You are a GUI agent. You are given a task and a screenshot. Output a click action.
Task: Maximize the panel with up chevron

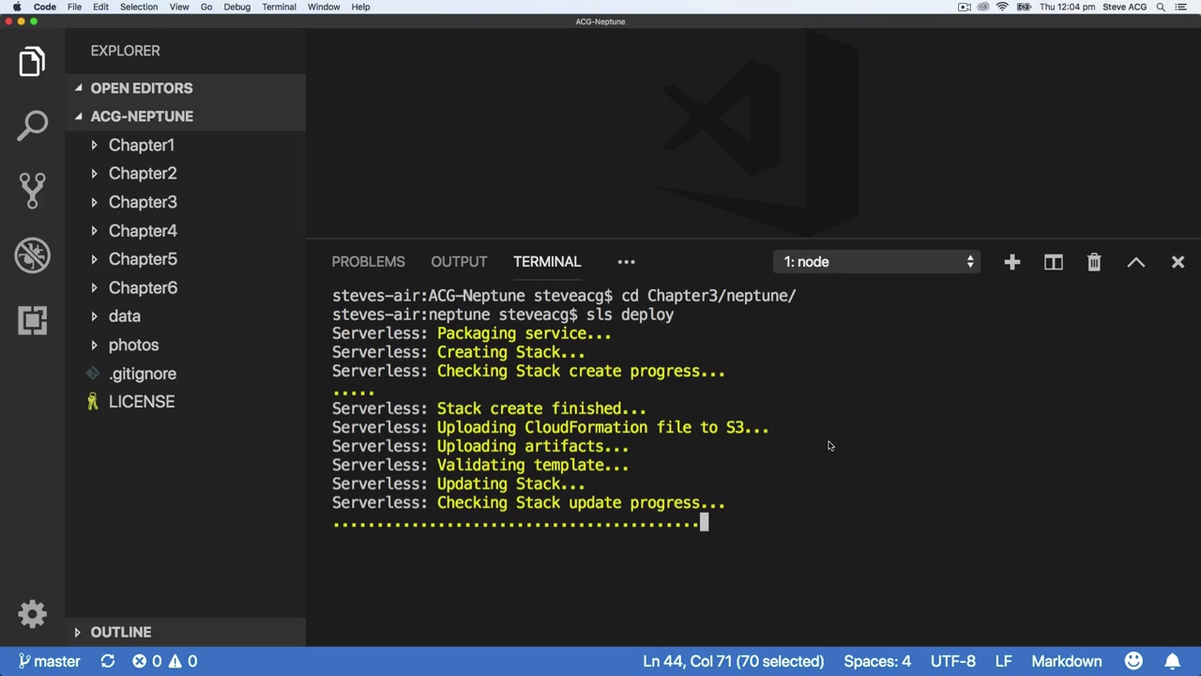[x=1136, y=262]
